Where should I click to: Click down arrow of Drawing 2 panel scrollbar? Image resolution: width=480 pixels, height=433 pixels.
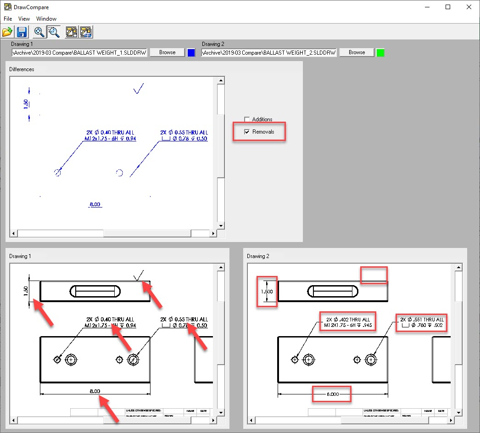pos(458,412)
